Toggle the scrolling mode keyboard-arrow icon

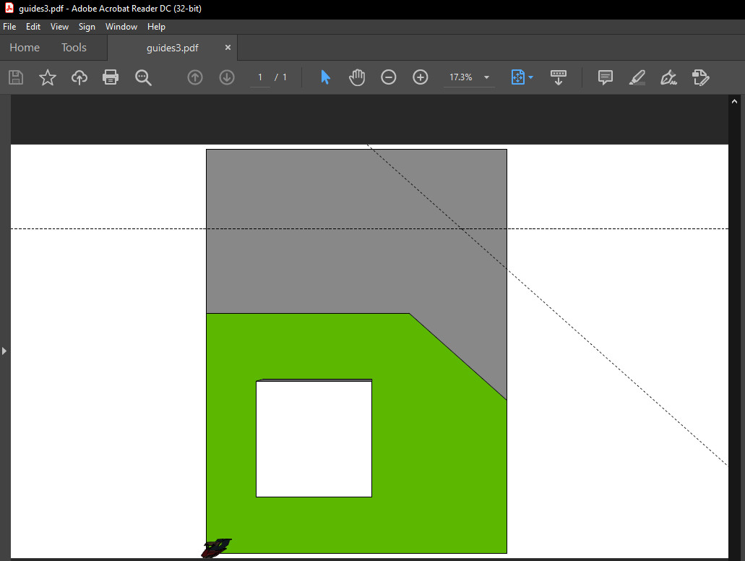(559, 77)
